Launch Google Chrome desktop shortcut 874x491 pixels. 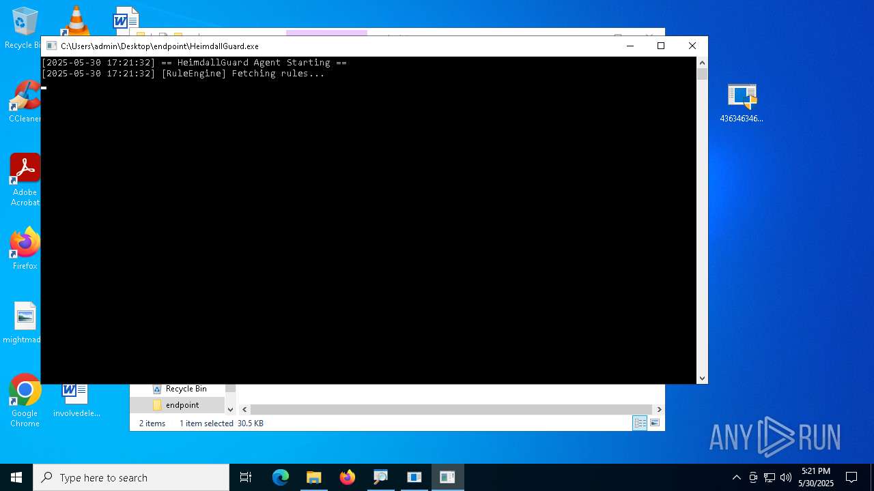pos(25,400)
